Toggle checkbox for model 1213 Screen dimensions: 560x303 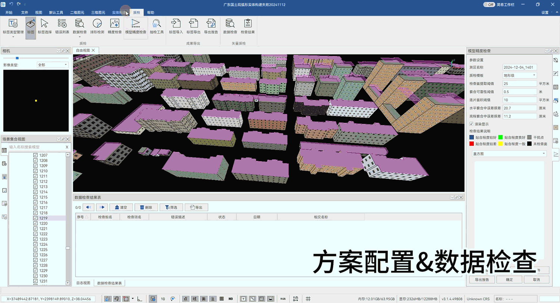click(x=35, y=187)
